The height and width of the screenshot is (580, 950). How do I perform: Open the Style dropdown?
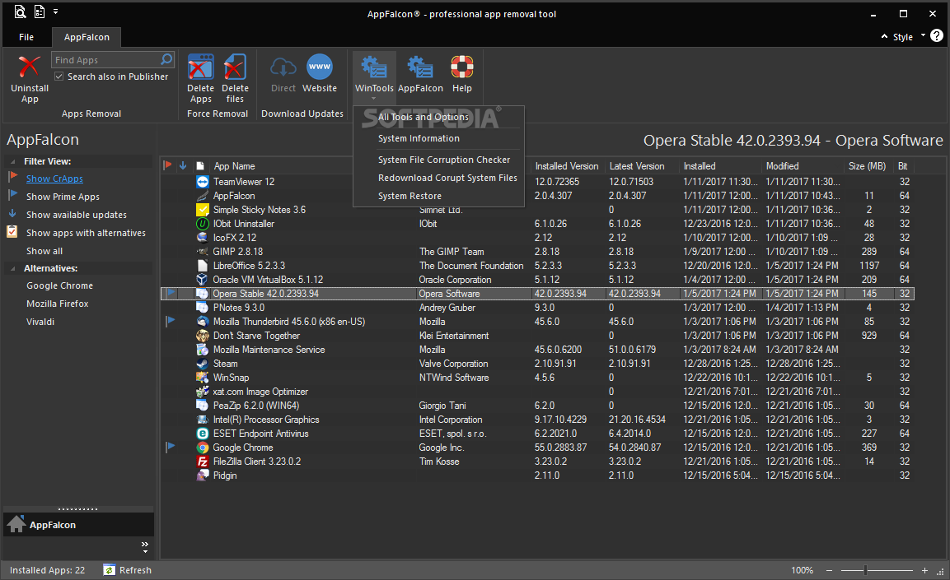[909, 37]
